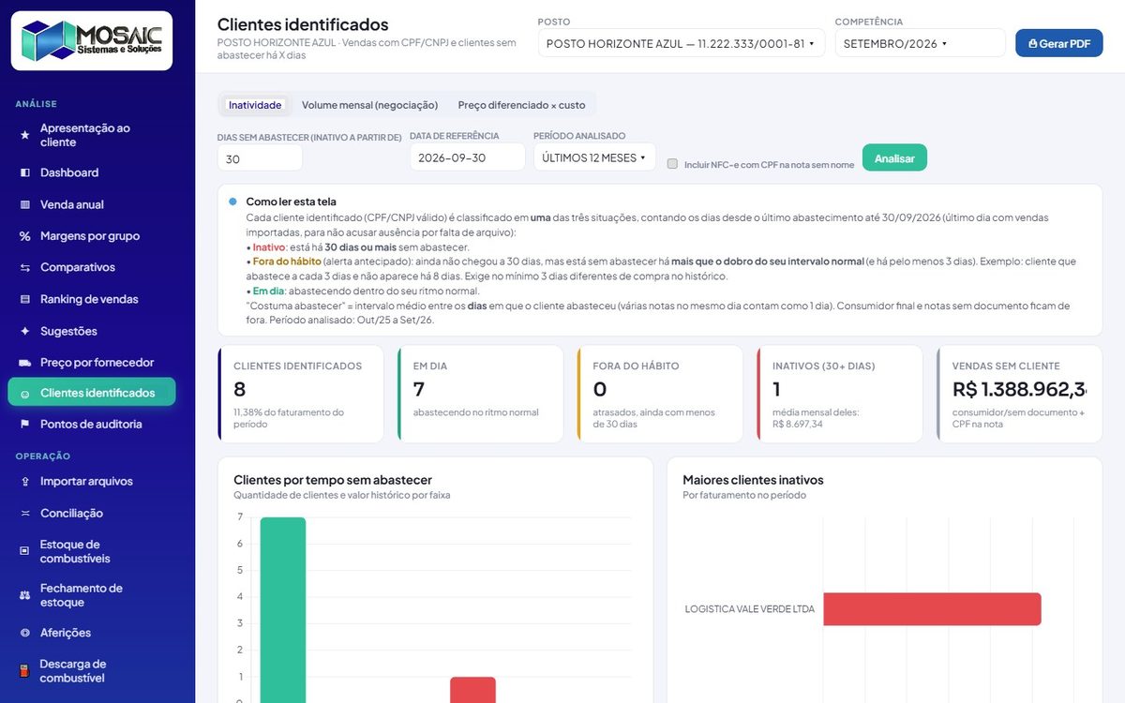
Task: Click the Maiores clientes inativos heading
Action: pyautogui.click(x=754, y=480)
